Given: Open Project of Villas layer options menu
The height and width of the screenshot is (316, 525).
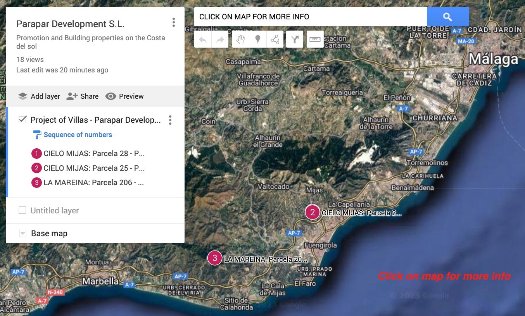Looking at the screenshot, I should click(170, 120).
